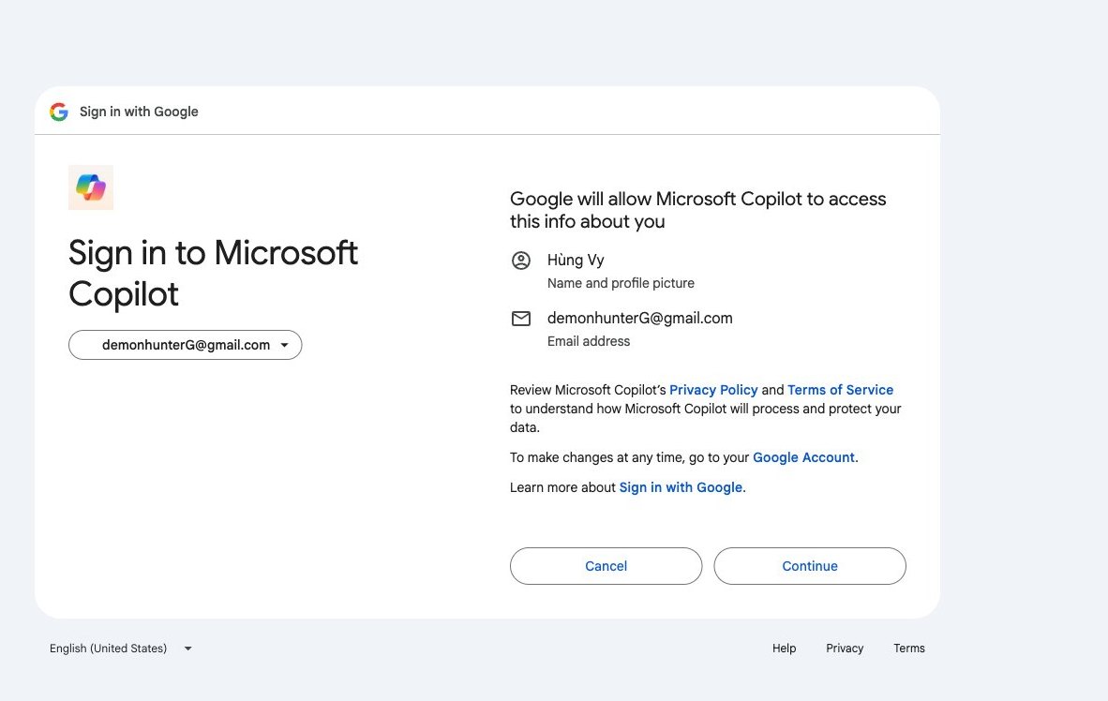The image size is (1108, 701).
Task: Open Microsoft Copilot's Privacy Policy link
Action: point(713,390)
